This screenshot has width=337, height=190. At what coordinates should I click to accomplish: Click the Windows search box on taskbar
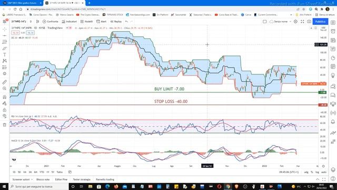38,186
